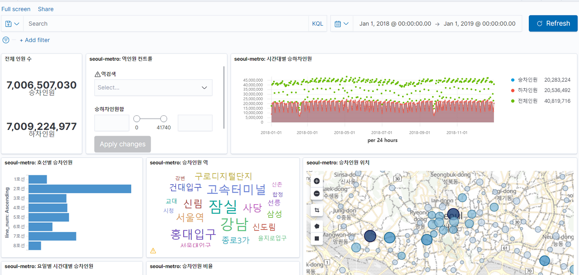
Task: Click Add filter link
Action: [x=35, y=40]
